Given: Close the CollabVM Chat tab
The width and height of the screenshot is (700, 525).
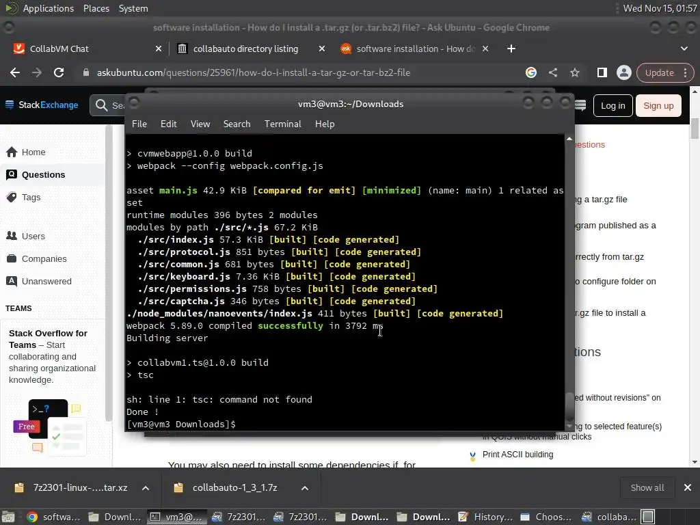Looking at the screenshot, I should tap(159, 49).
